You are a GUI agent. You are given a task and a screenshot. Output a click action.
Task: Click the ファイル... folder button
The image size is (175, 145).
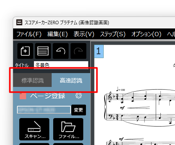point(68,129)
